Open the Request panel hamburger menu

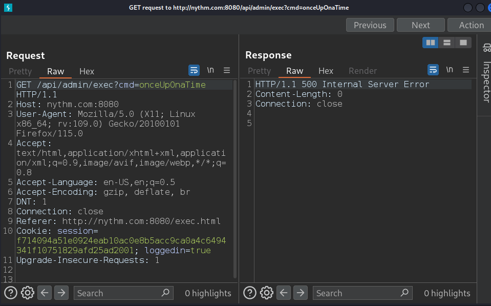coord(227,70)
